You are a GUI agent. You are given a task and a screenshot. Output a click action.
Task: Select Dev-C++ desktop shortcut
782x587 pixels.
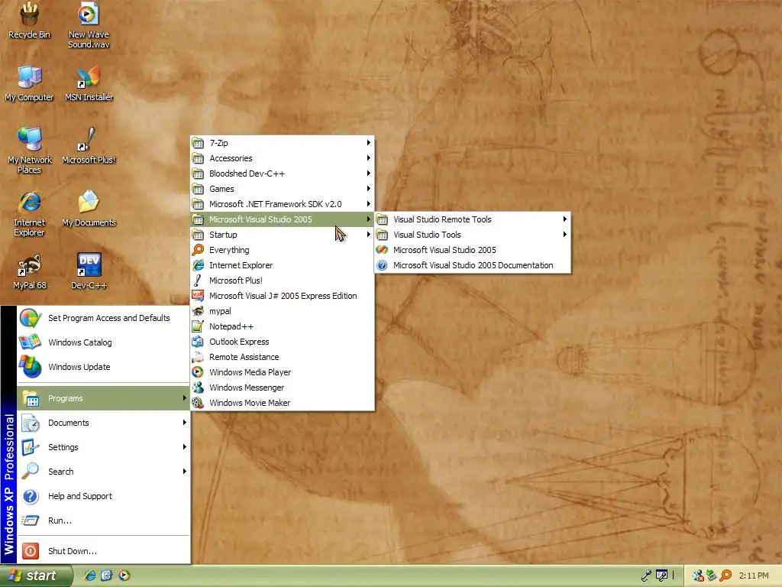89,271
